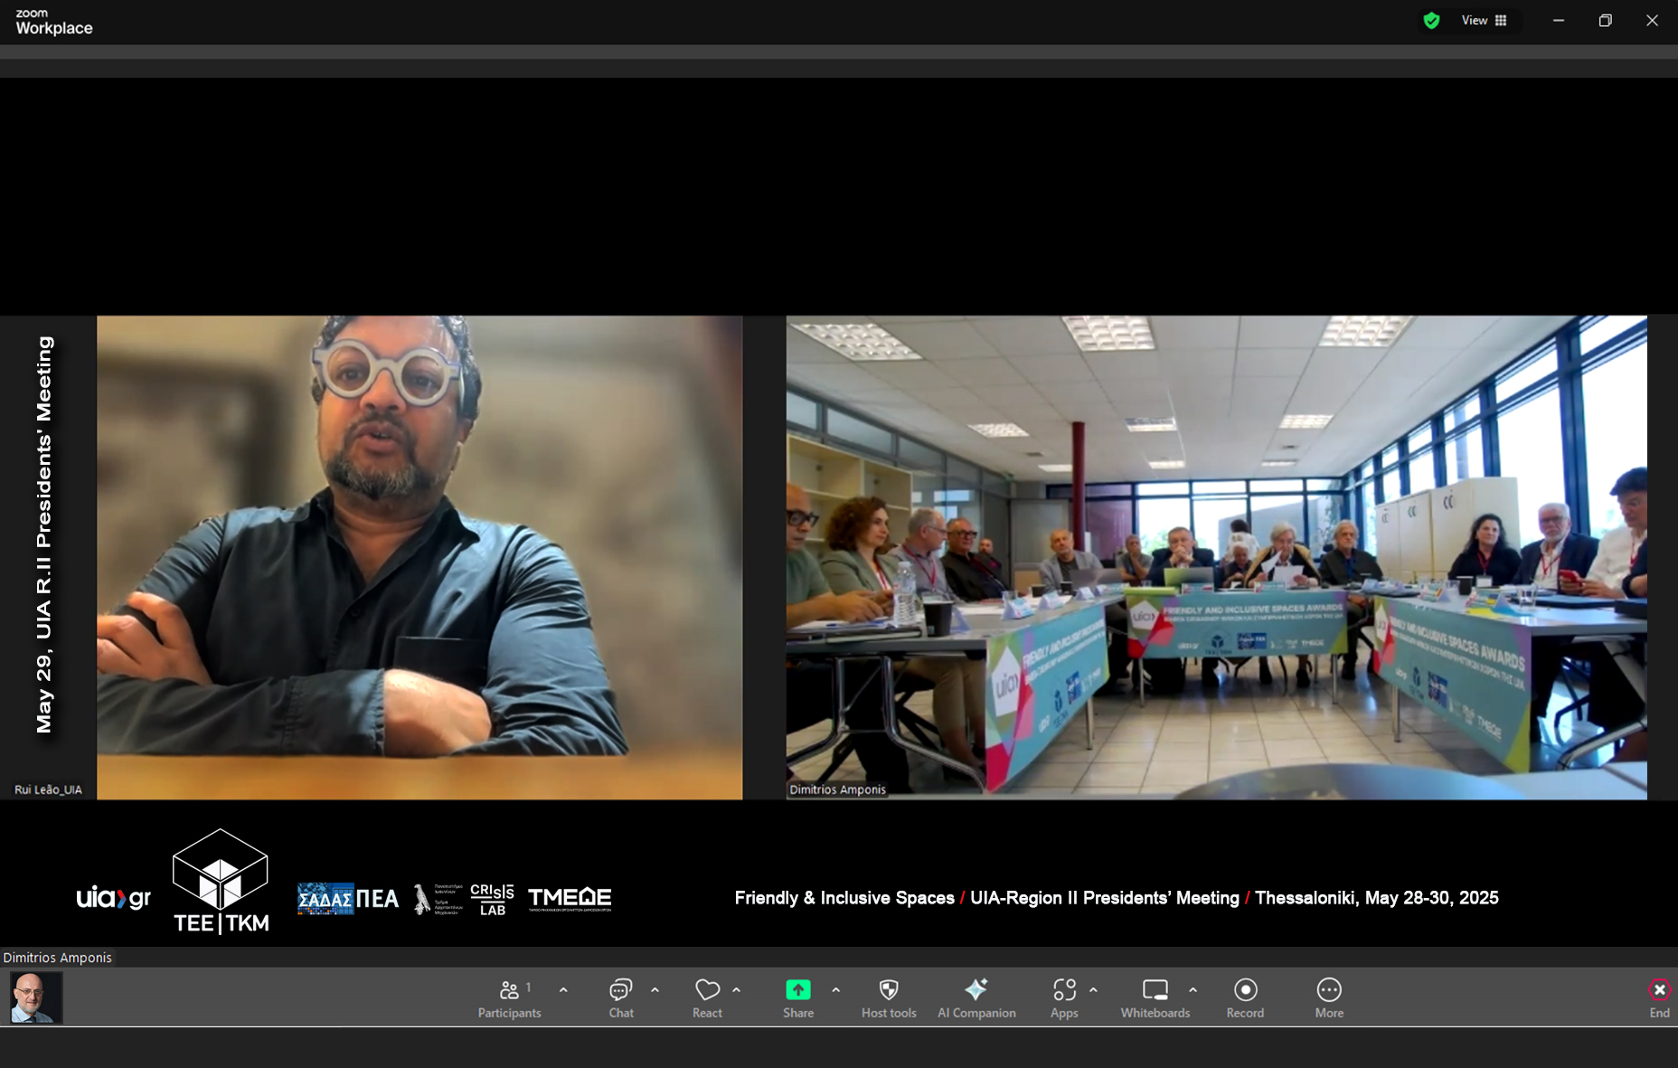Open the View layout menu
The image size is (1678, 1068).
pyautogui.click(x=1484, y=21)
